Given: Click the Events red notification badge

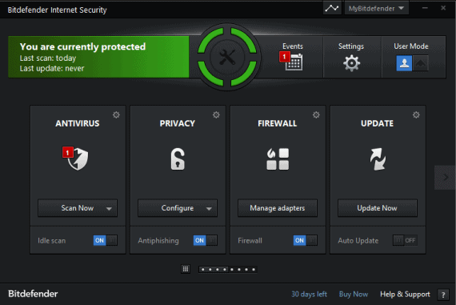Looking at the screenshot, I should (284, 57).
